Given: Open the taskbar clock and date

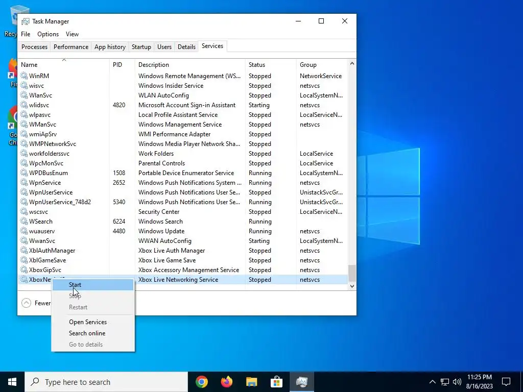Looking at the screenshot, I should [x=480, y=382].
